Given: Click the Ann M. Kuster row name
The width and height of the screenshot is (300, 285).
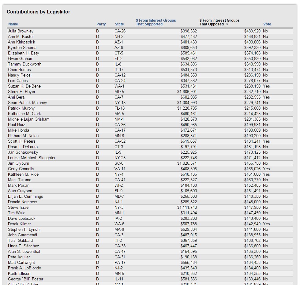Looking at the screenshot, I should click(21, 36).
